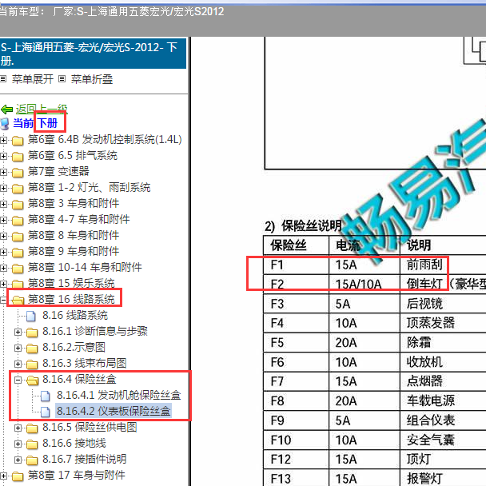Click document icon of 8.16 线路系统
Screen dimensions: 486x486
[x=31, y=316]
